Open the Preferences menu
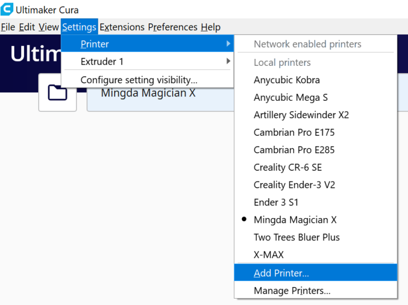This screenshot has height=305, width=408. (173, 27)
